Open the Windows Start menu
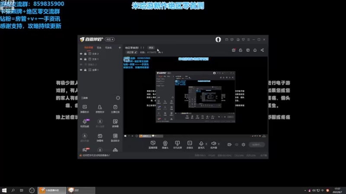346x194 pixels. 4,190
